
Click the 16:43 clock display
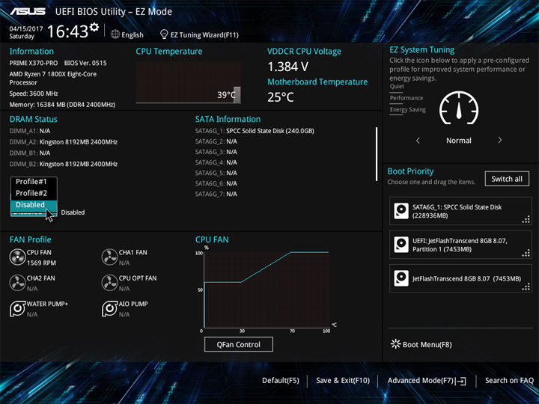point(67,31)
